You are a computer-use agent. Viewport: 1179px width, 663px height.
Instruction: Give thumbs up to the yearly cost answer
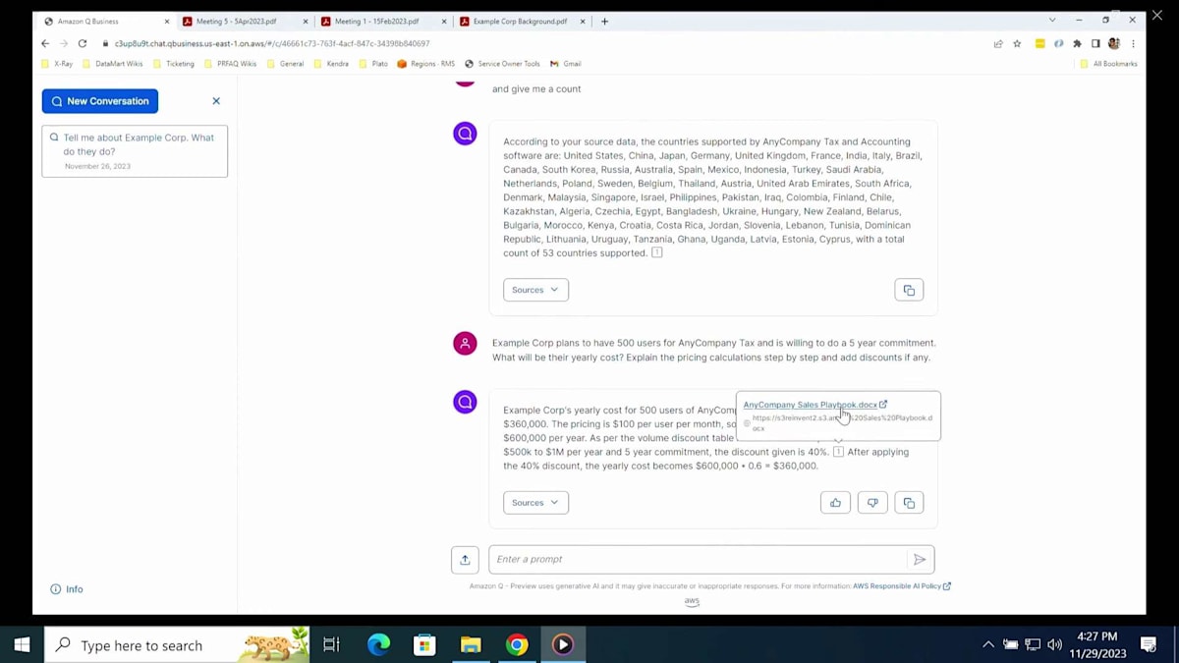tap(835, 503)
